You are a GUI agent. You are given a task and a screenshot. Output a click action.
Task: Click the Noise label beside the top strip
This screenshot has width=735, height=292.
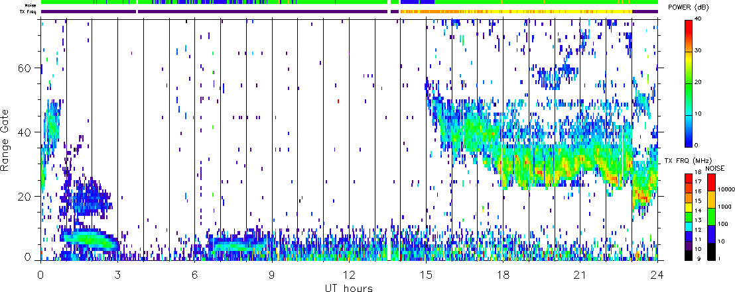point(31,5)
